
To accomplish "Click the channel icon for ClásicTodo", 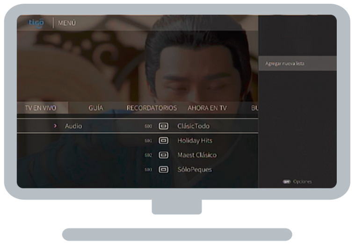I will click(x=163, y=126).
